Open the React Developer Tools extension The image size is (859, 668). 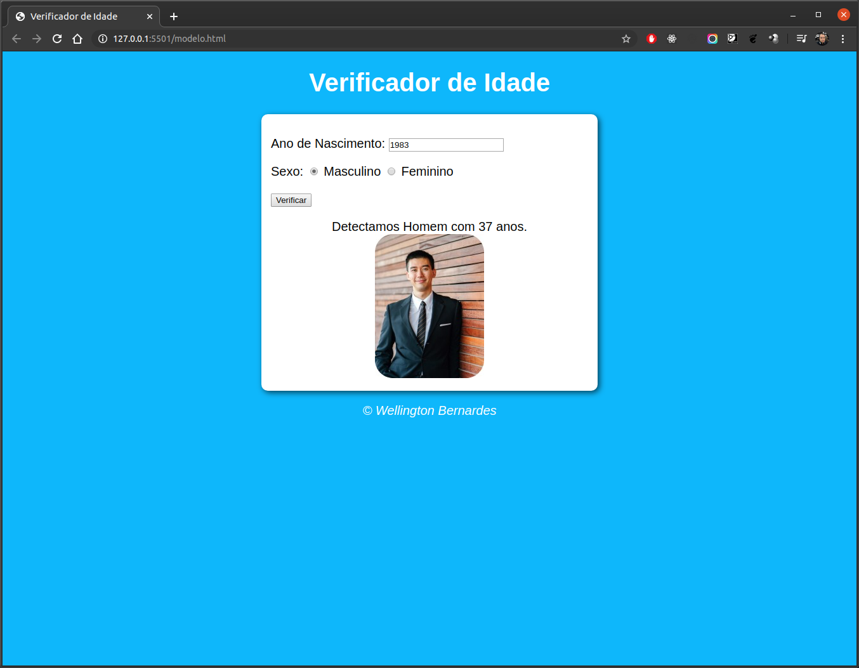click(x=672, y=39)
